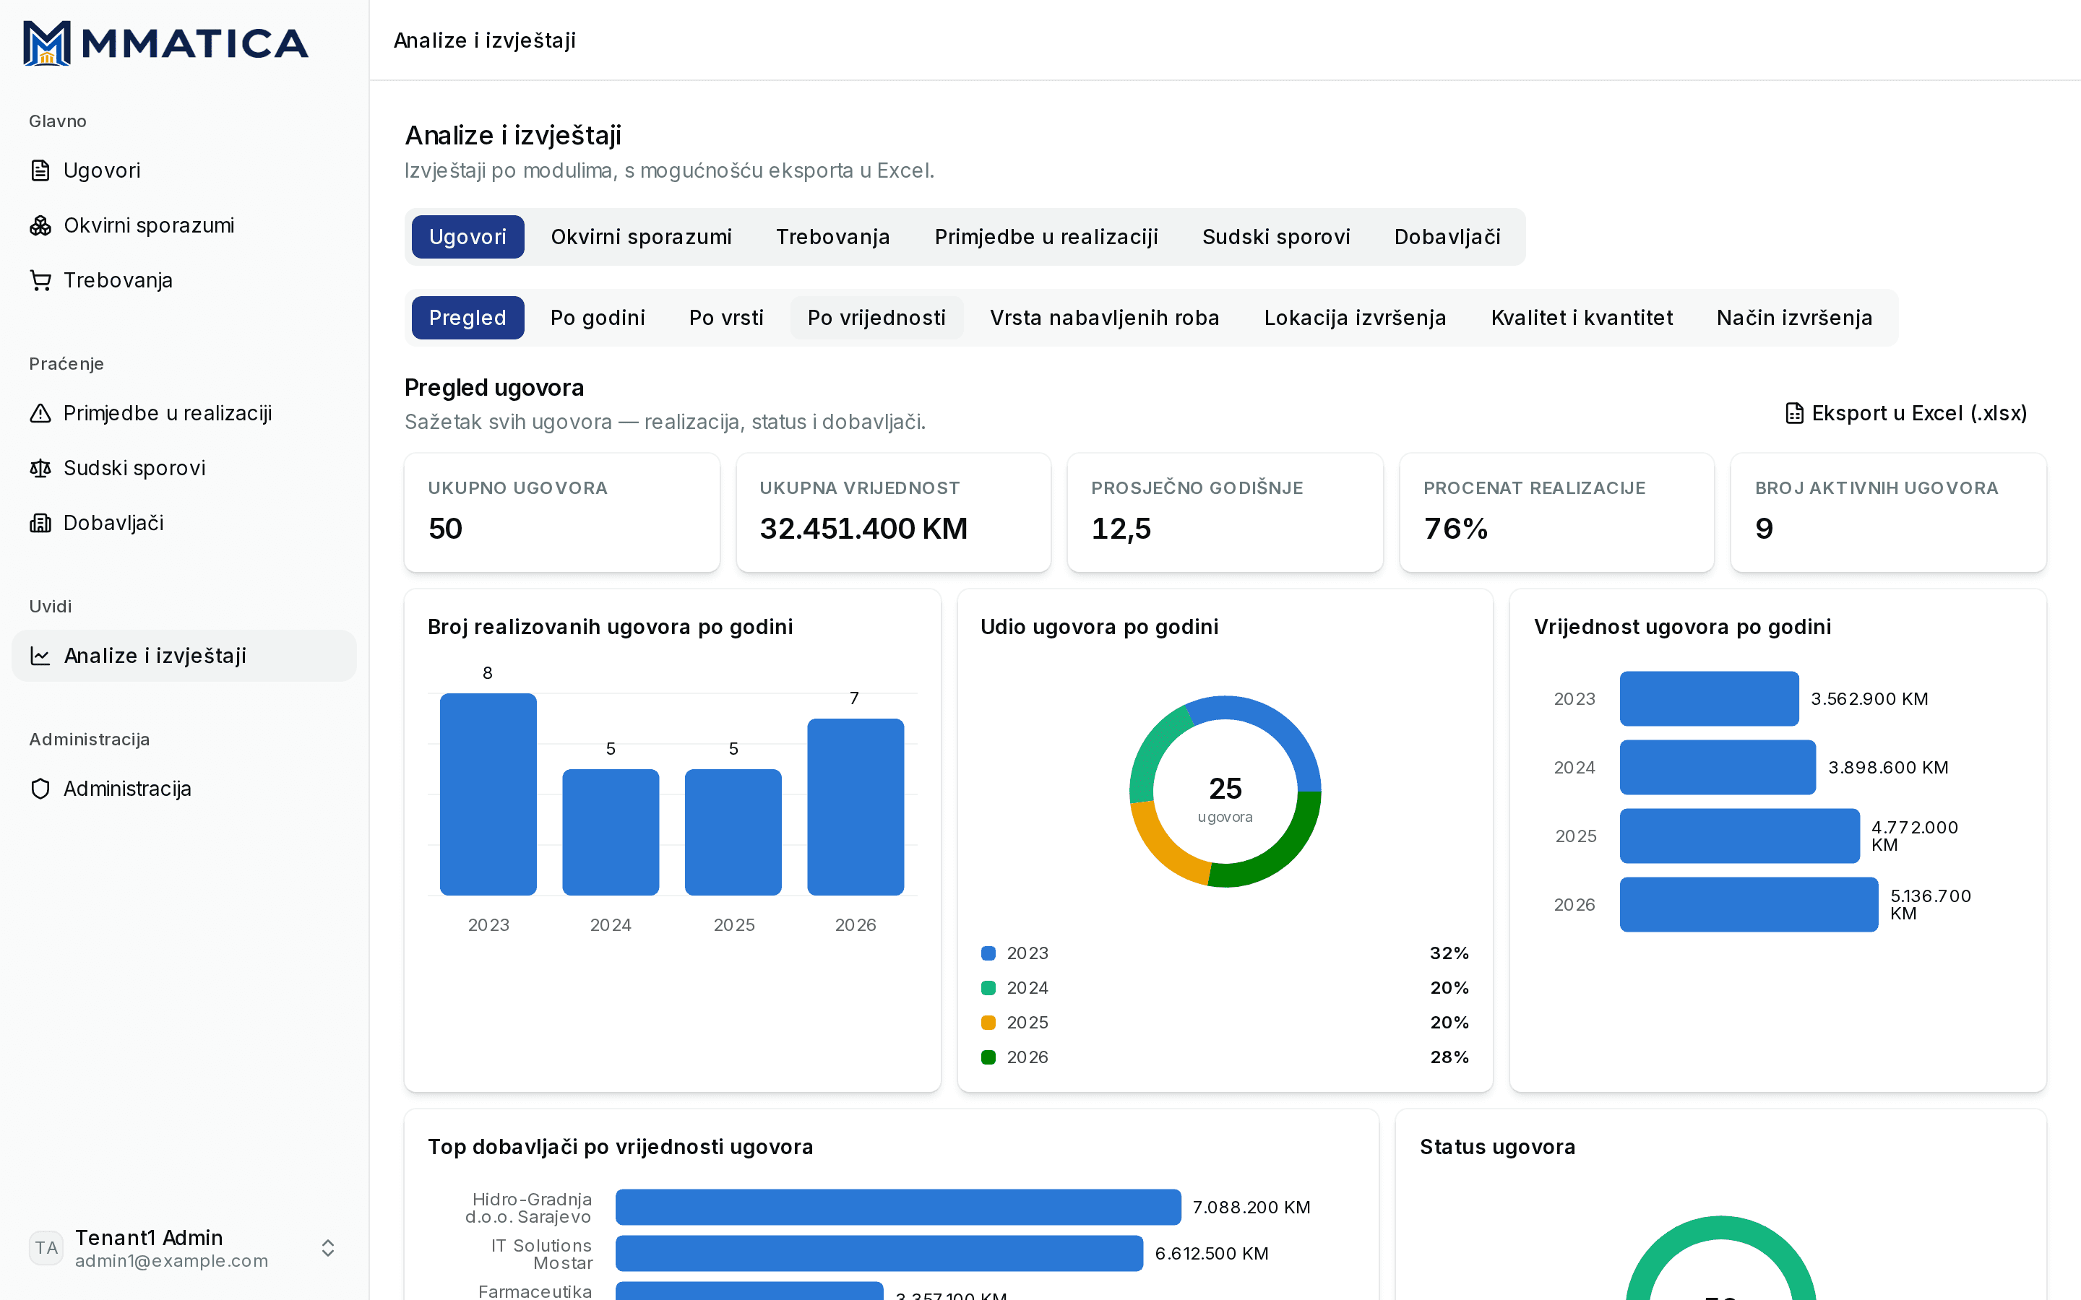Switch to the Trebovanja report tab
The width and height of the screenshot is (2081, 1300).
tap(832, 236)
